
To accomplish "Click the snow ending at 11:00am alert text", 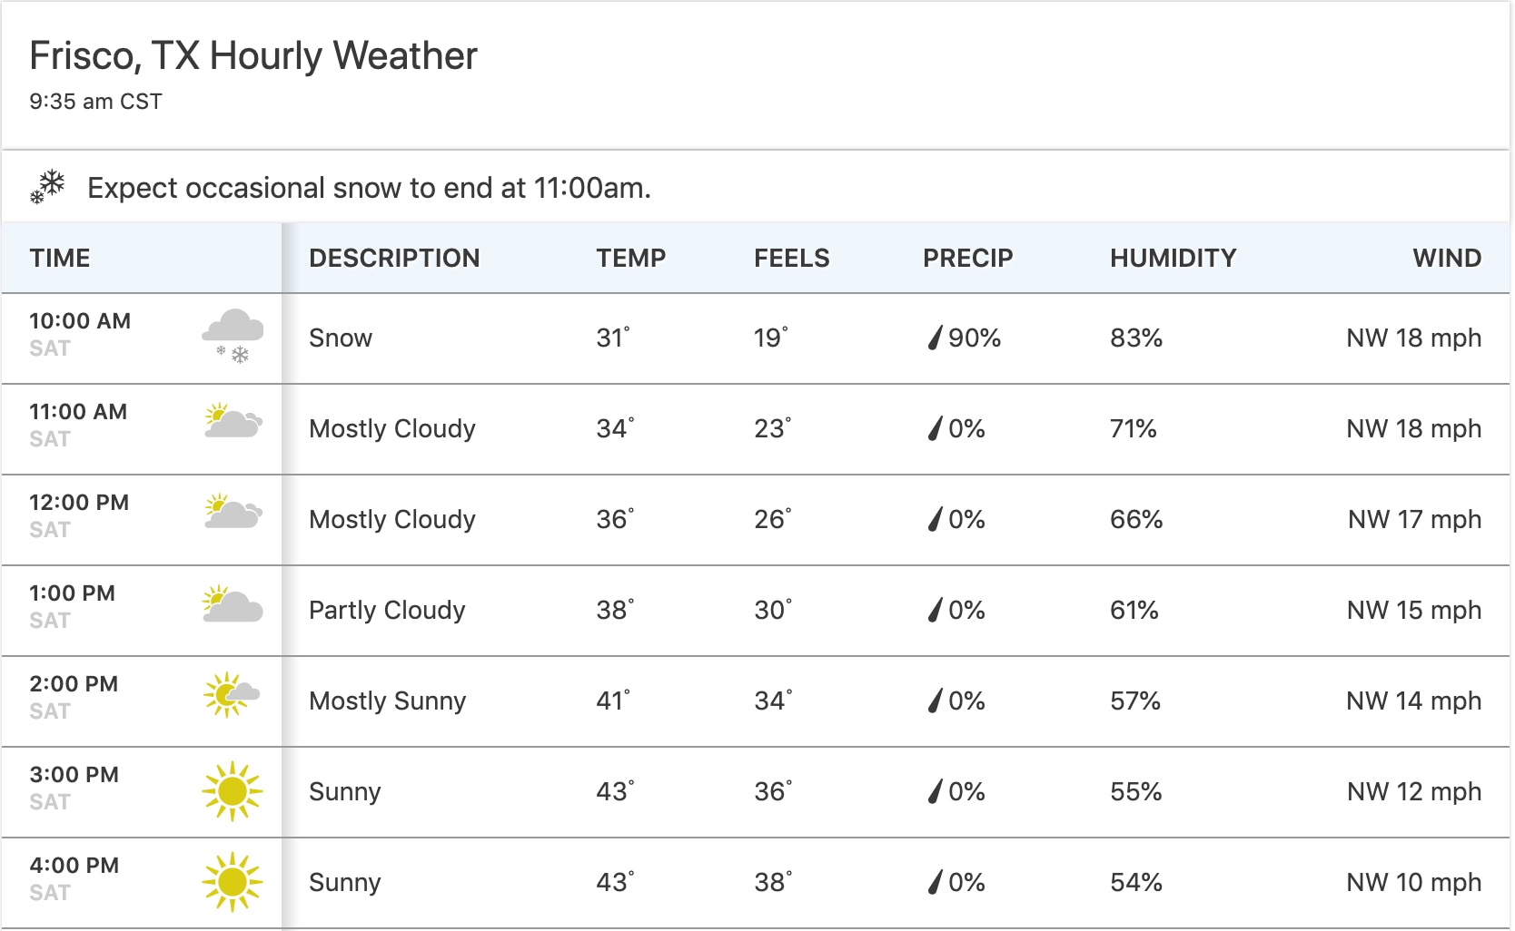I will 369,188.
